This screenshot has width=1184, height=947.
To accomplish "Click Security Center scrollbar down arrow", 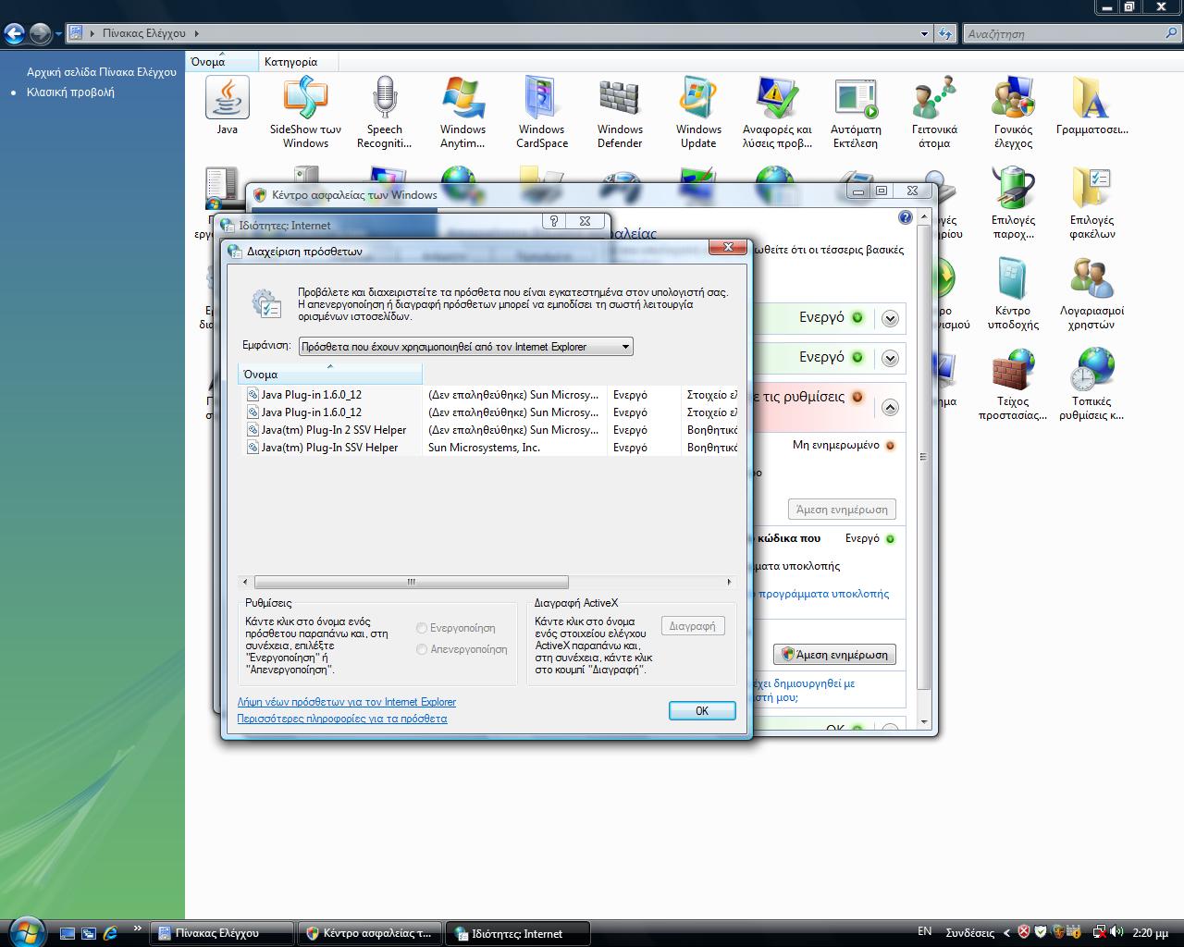I will point(923,722).
